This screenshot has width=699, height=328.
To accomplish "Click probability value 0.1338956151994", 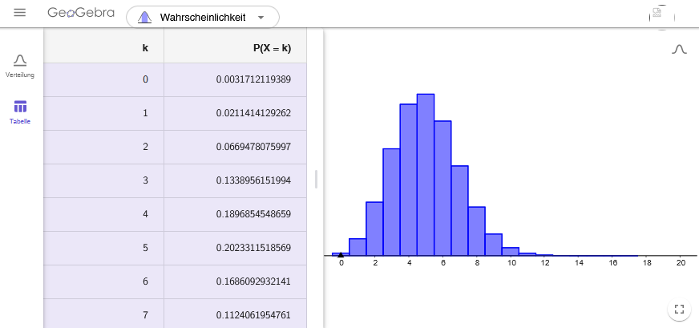I will point(253,180).
